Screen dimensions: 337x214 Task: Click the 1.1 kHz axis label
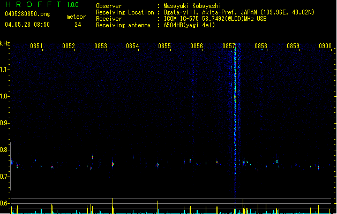(4, 70)
